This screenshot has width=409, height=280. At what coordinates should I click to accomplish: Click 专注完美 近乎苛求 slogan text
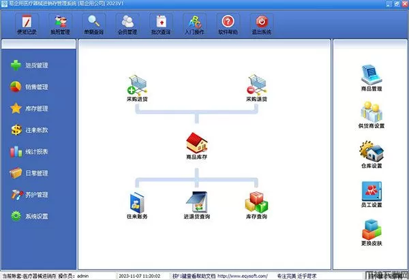pos(297,276)
